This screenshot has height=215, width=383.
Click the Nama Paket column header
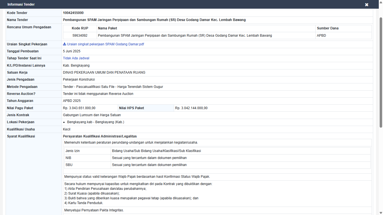click(108, 28)
